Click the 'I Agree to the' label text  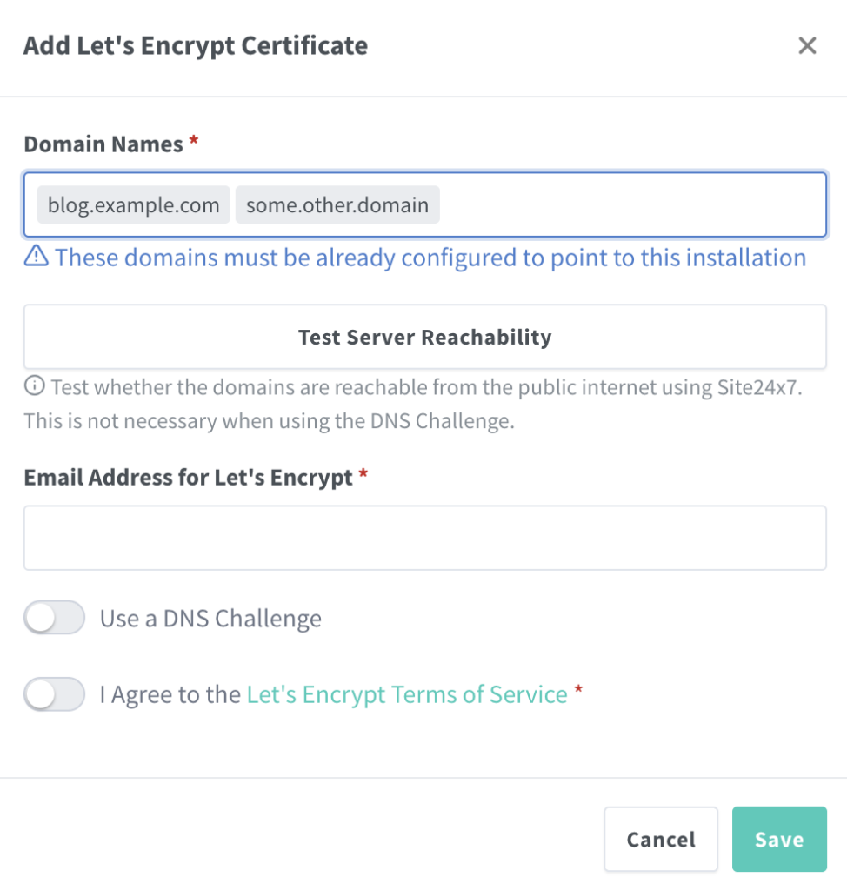170,694
